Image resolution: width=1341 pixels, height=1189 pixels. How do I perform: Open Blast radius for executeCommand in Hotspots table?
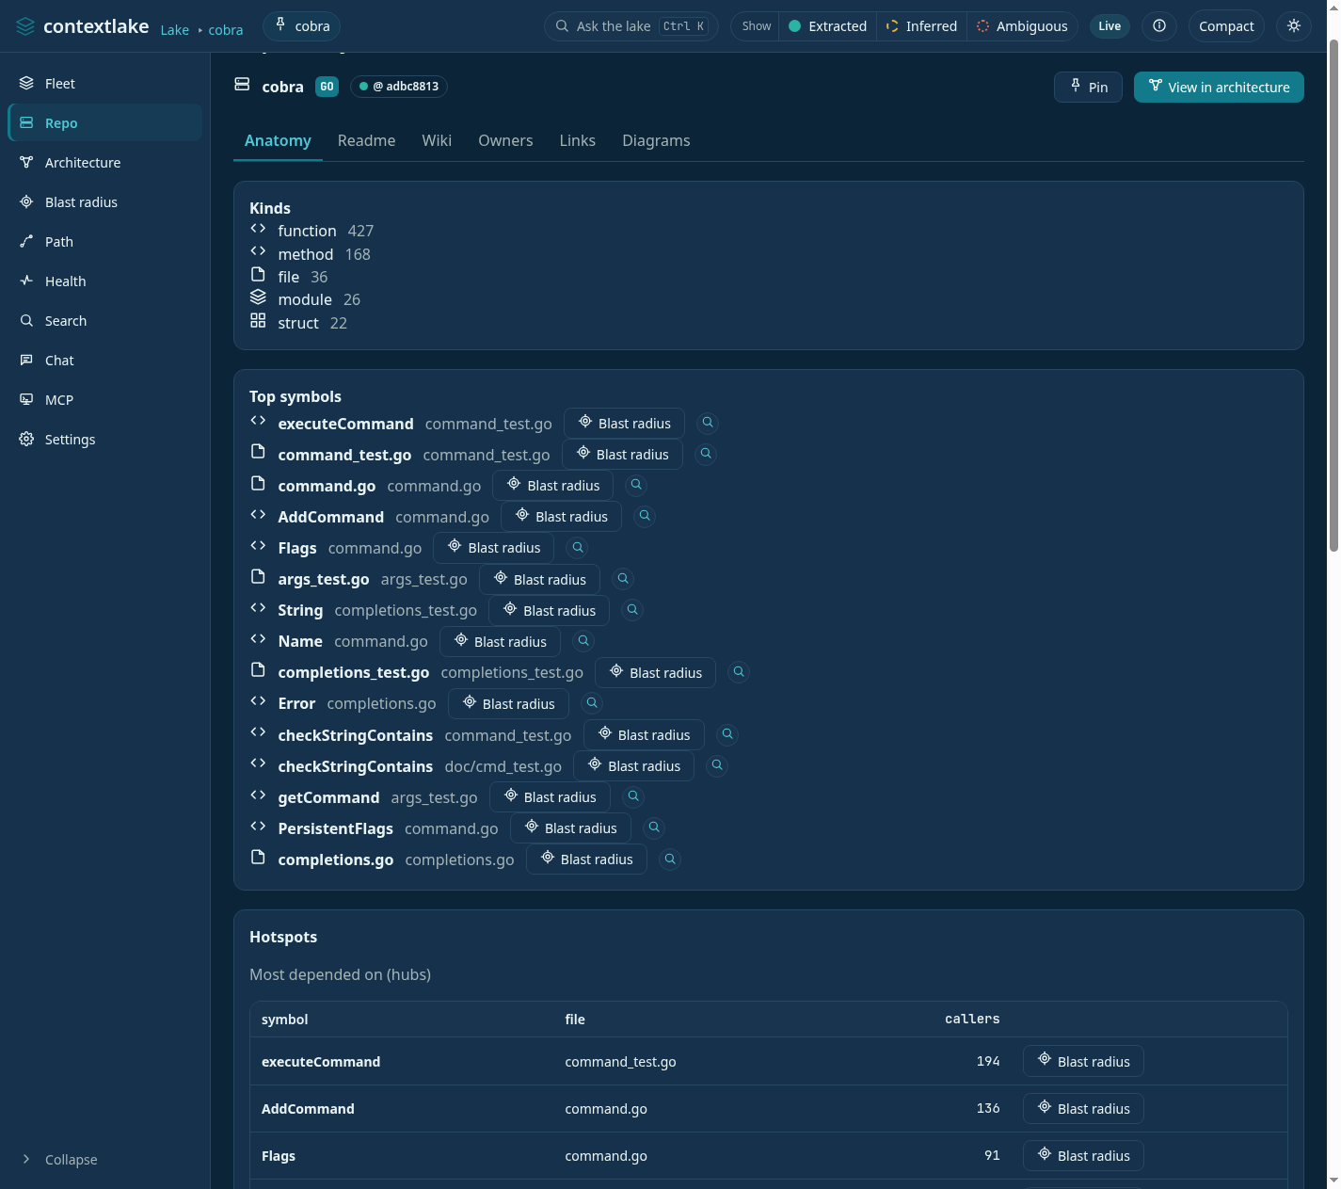click(x=1083, y=1061)
